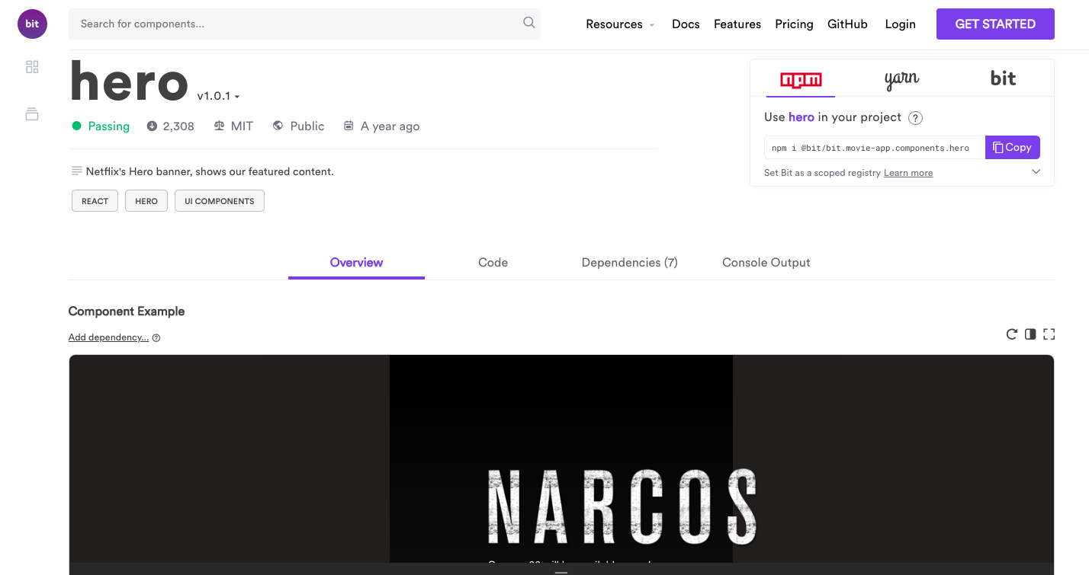Click the Passing build status text
Image resolution: width=1089 pixels, height=575 pixels.
point(109,126)
